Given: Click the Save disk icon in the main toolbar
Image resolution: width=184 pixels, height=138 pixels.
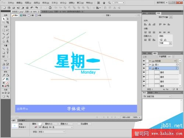Looking at the screenshot, I should [9, 8].
